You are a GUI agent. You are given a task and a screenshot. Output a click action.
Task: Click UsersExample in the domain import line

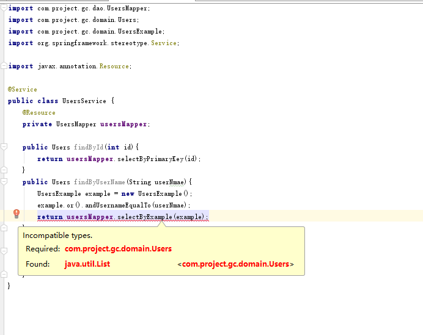tap(140, 32)
